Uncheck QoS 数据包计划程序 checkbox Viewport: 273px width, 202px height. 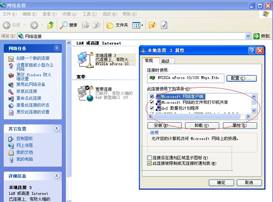click(152, 108)
